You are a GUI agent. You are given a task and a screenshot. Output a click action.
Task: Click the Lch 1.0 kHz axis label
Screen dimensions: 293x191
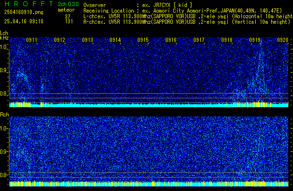click(4, 47)
